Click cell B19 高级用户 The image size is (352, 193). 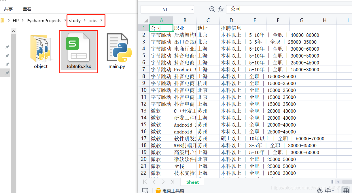pyautogui.click(x=185, y=152)
